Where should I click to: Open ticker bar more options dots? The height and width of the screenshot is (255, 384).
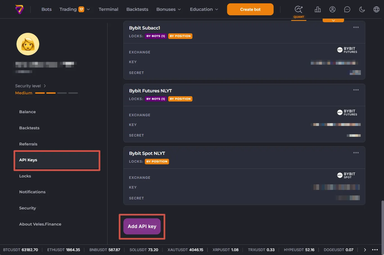click(375, 250)
